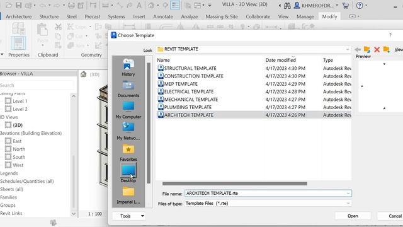Open the Paste dropdown arrow in Clipboard
Viewport: 403px width, 227px height.
coord(42,45)
